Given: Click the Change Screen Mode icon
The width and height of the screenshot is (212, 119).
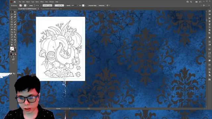Looking at the screenshot, I should pyautogui.click(x=13, y=59).
